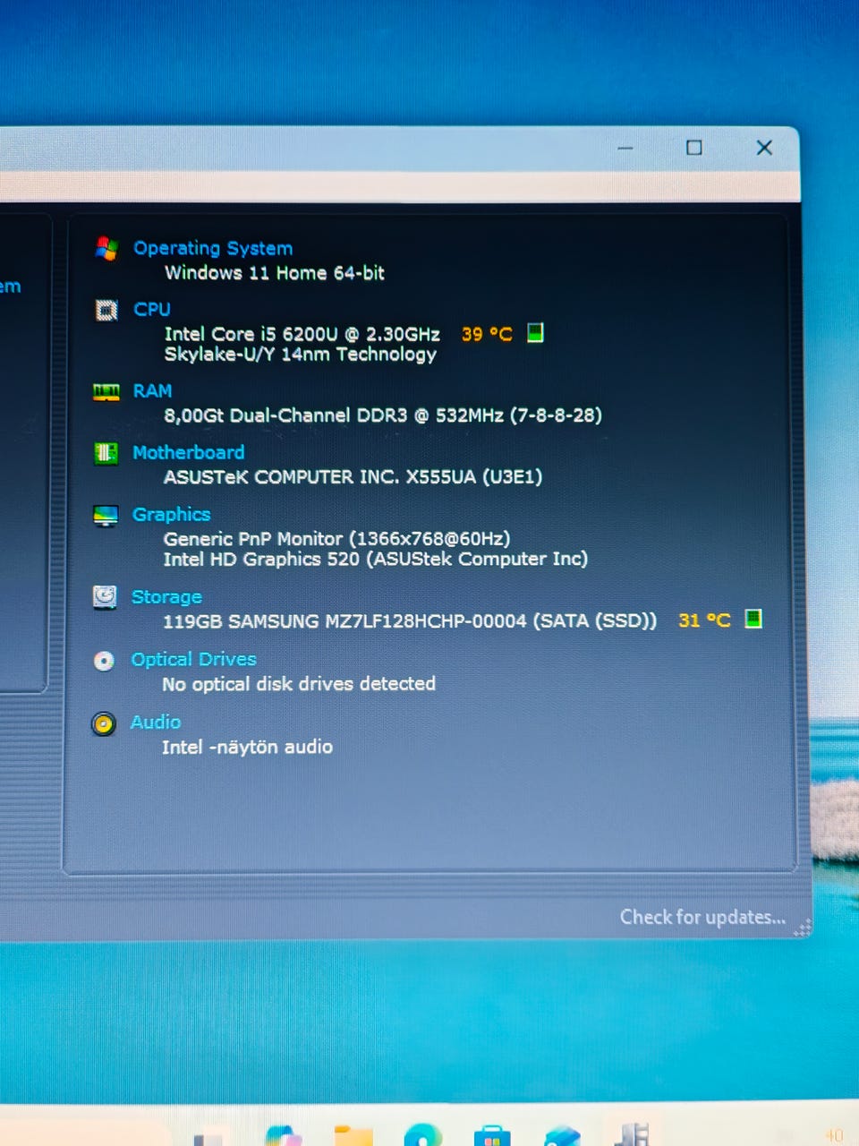Click the Graphics monitor icon

[106, 516]
